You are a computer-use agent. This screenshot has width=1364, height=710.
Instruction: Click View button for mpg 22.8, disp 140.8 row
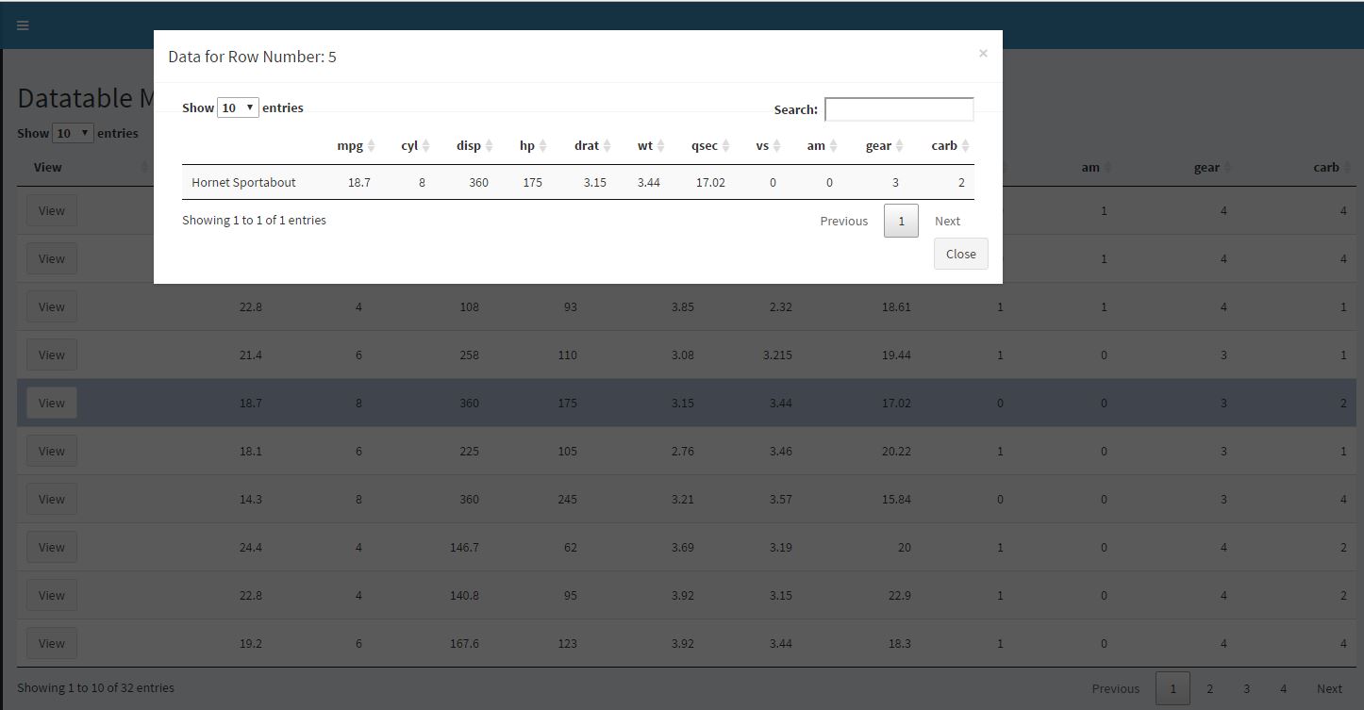(x=52, y=595)
